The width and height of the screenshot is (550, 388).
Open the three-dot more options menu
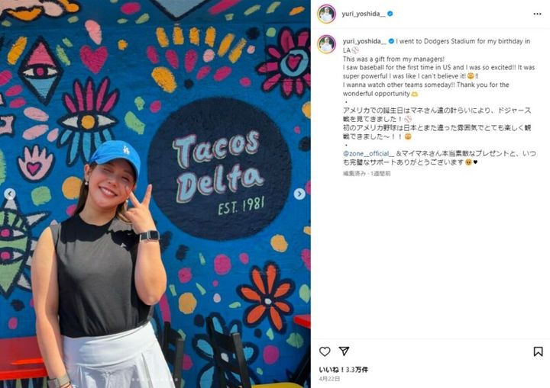pos(537,14)
